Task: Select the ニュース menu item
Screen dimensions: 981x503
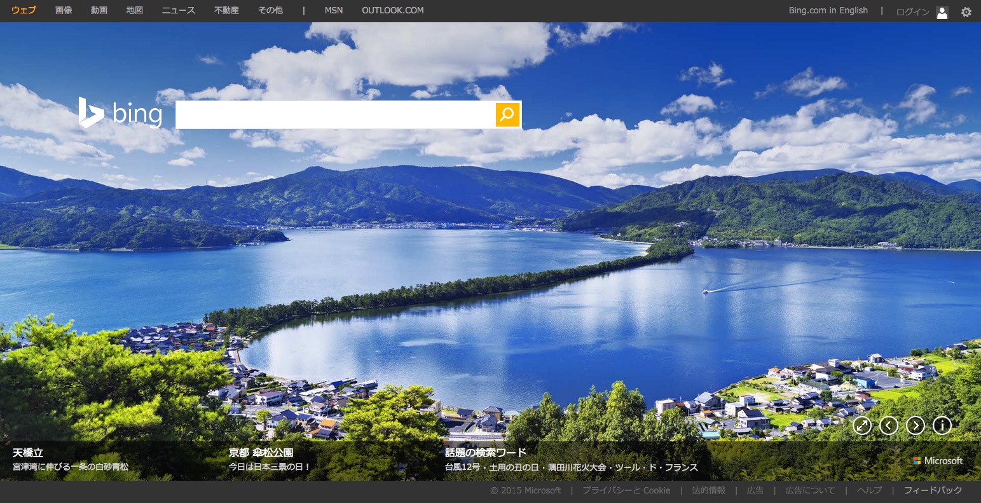Action: tap(178, 10)
